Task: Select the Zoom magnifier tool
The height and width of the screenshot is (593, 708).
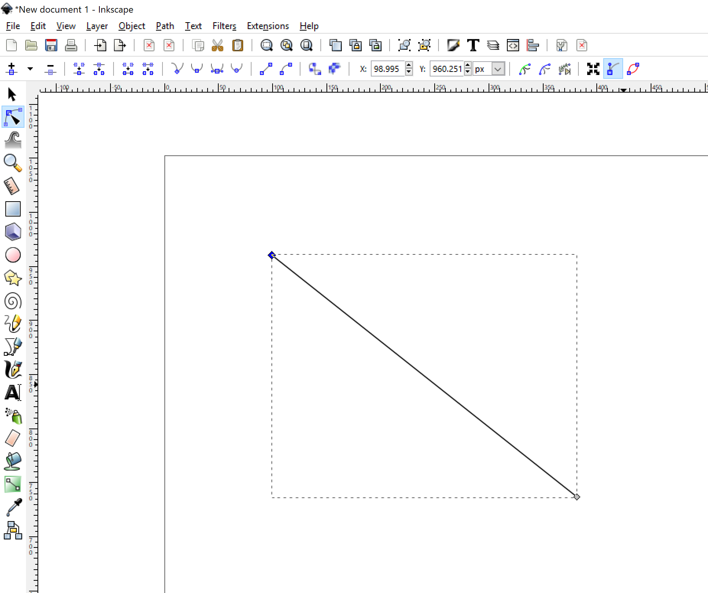Action: pyautogui.click(x=13, y=163)
